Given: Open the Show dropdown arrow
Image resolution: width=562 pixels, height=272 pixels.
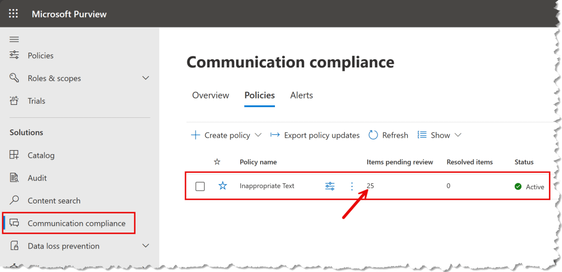Looking at the screenshot, I should (458, 135).
